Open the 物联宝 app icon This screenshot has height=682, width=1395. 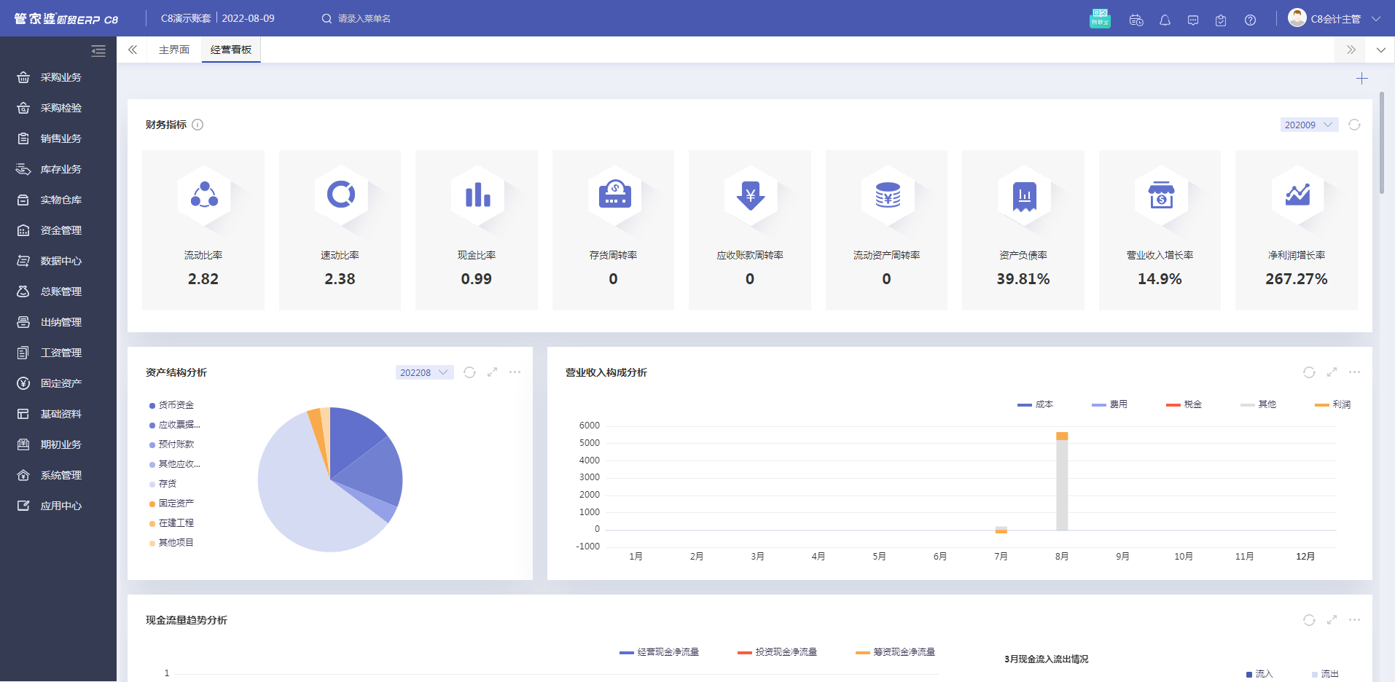coord(1100,19)
